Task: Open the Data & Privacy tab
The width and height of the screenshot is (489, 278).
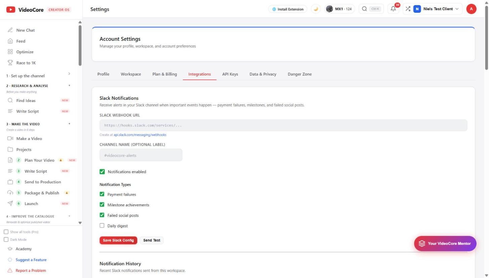Action: tap(263, 74)
